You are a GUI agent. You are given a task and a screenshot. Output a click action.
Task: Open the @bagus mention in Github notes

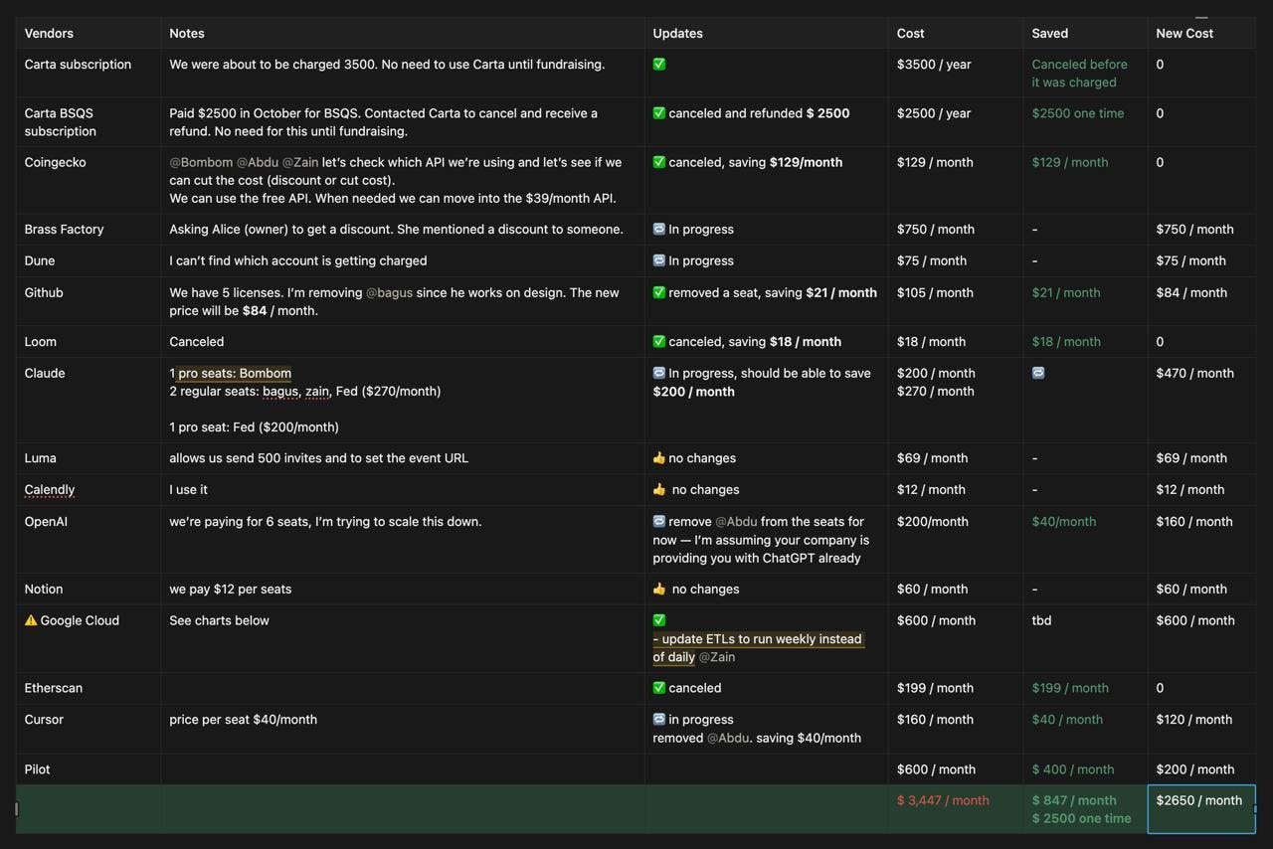tap(391, 292)
